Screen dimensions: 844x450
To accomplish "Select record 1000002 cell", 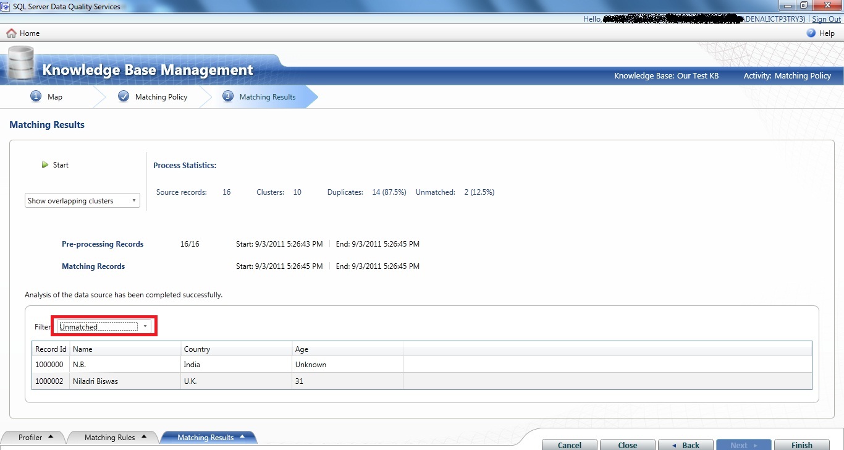I will click(51, 381).
